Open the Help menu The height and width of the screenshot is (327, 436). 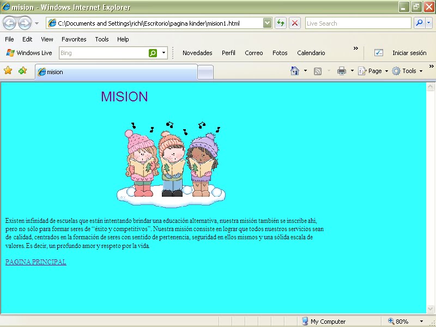(x=123, y=39)
